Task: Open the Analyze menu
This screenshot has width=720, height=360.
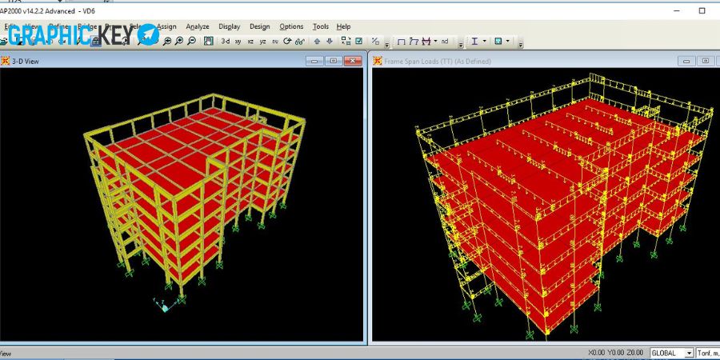Action: (x=198, y=26)
